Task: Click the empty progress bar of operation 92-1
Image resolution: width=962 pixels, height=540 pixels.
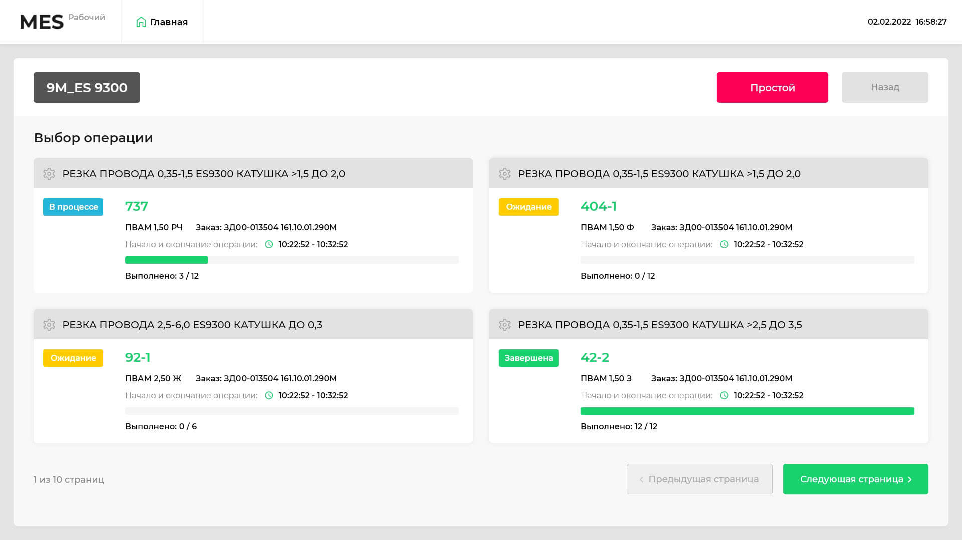Action: click(x=292, y=411)
